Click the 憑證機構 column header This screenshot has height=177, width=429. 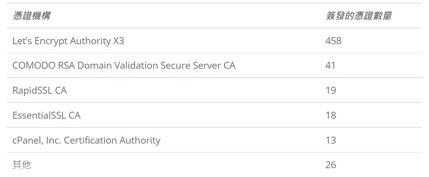(x=32, y=16)
